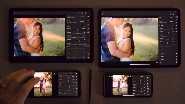This screenshot has width=185, height=104.
Task: Tap the Shadows slider handle on the Android tablet
Action: (x=80, y=41)
